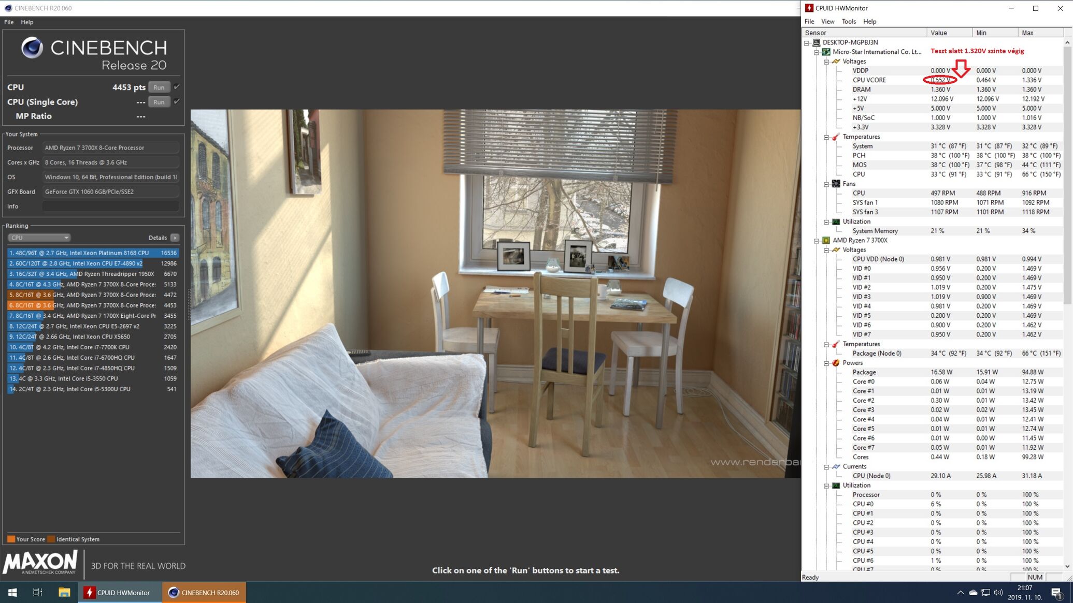Click the Fans section icon
The image size is (1073, 603).
(836, 184)
